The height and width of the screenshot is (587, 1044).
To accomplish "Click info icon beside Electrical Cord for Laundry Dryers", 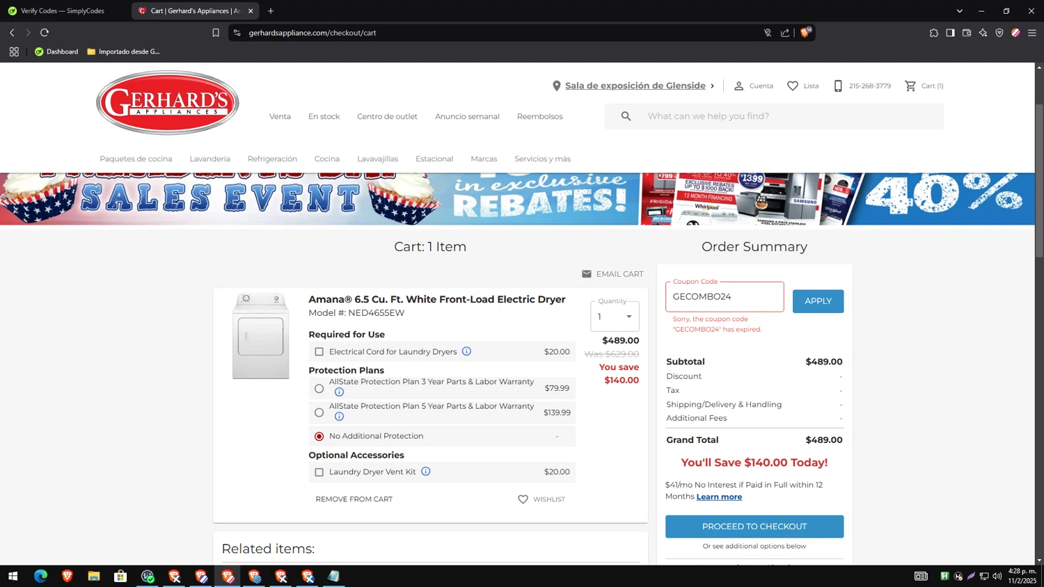I will [466, 351].
